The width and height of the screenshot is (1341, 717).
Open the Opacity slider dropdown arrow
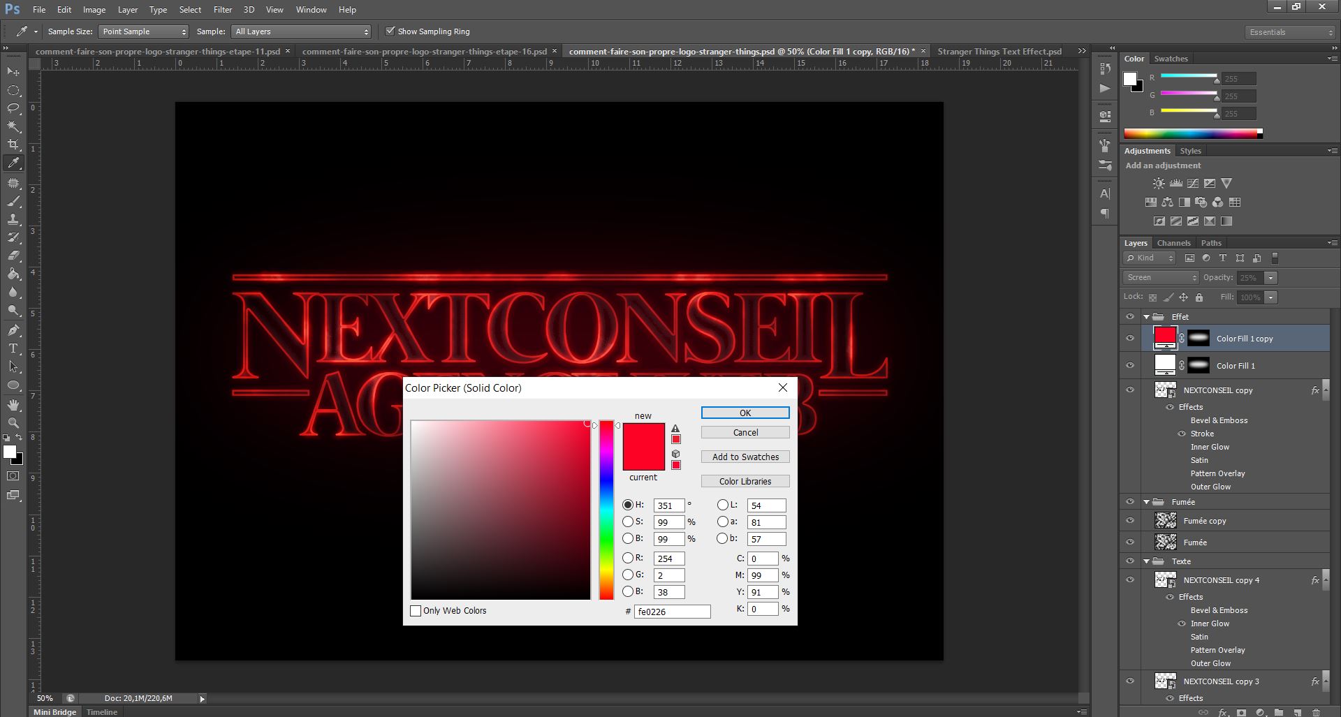[x=1271, y=278]
